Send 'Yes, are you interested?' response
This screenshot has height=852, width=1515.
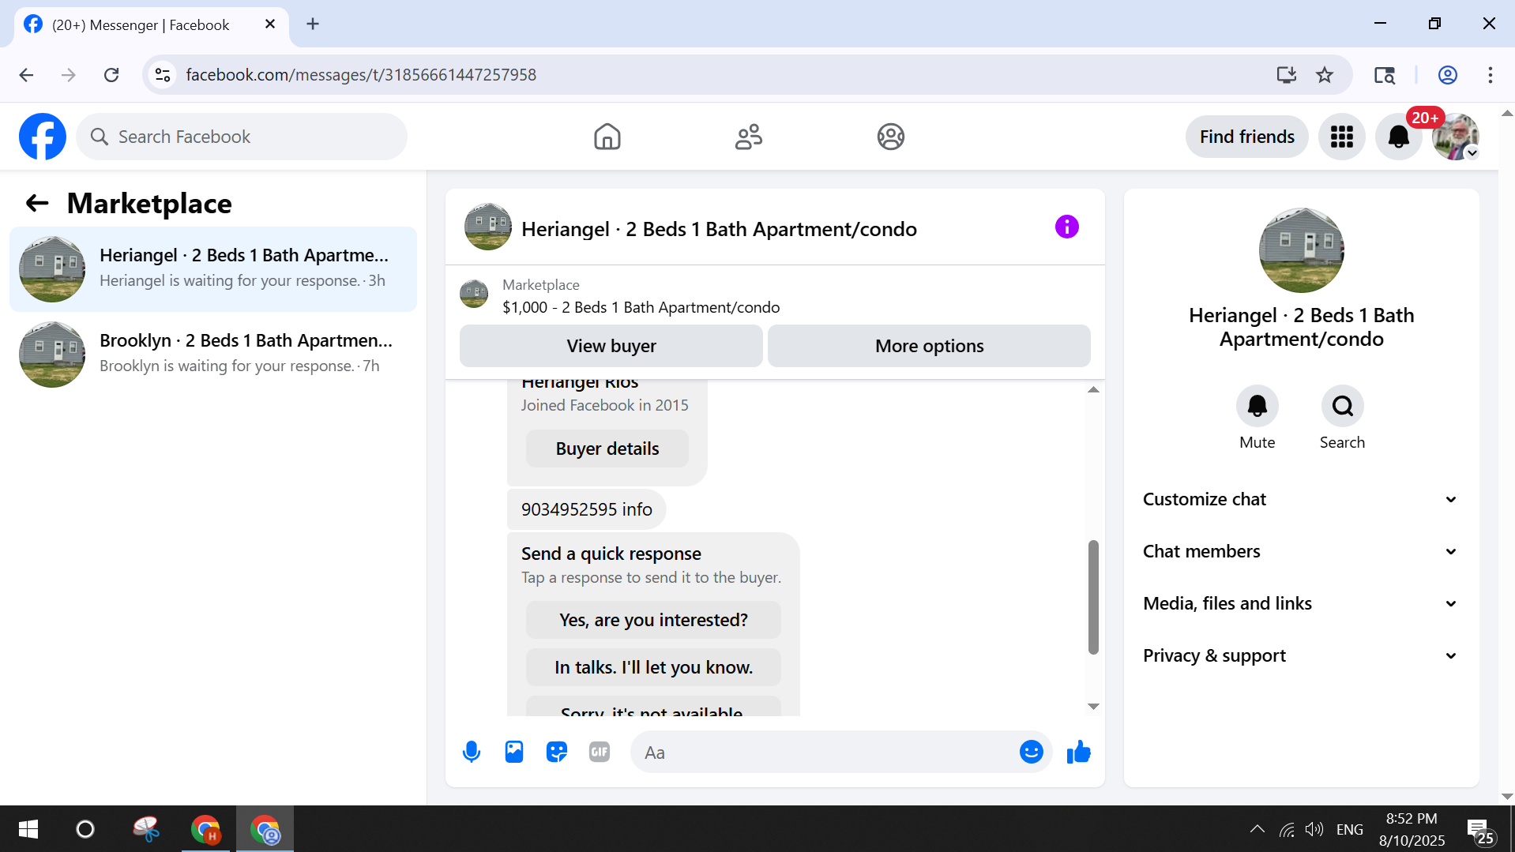click(653, 620)
